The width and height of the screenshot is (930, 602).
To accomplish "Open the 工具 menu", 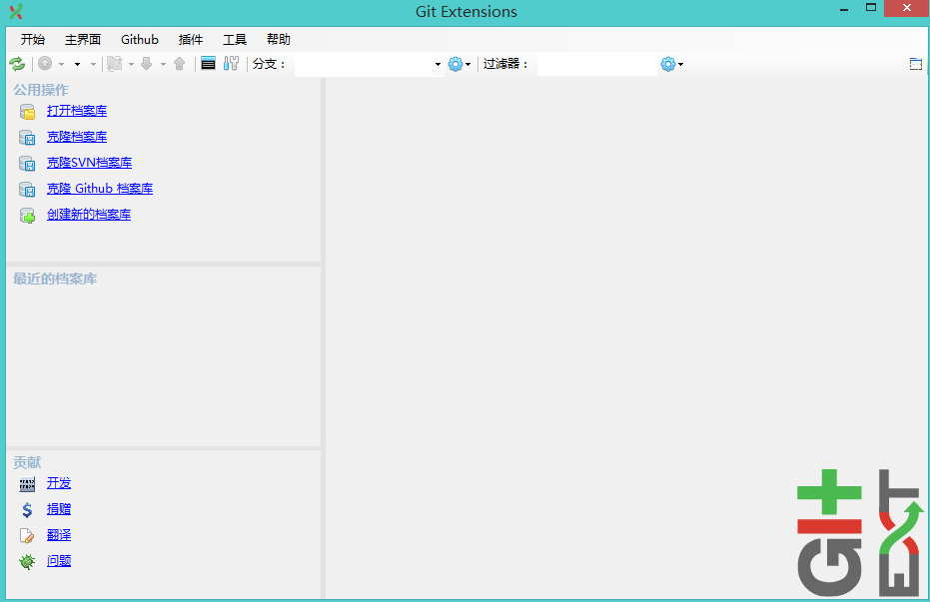I will [x=235, y=40].
